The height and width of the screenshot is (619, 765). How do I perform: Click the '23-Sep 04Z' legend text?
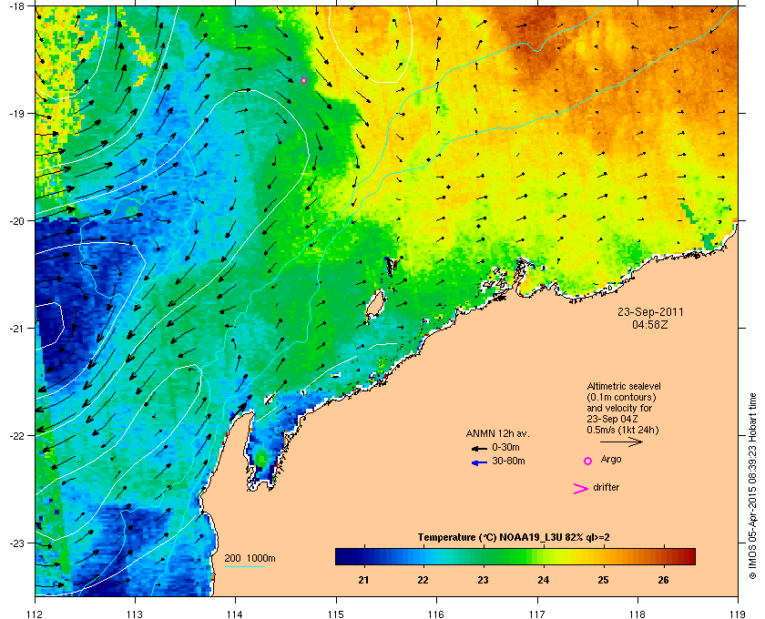tap(612, 419)
